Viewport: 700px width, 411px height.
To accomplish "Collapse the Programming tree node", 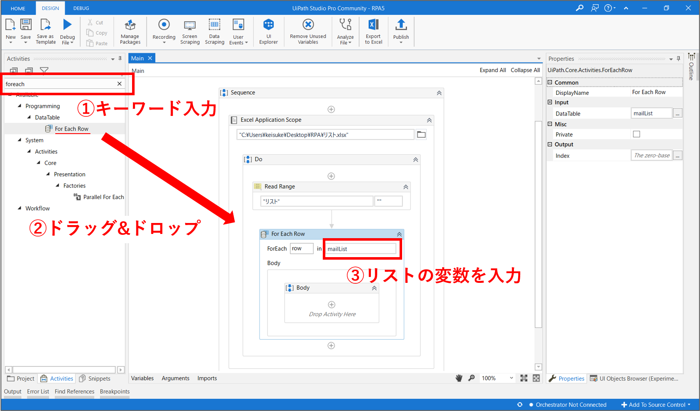I will [19, 106].
